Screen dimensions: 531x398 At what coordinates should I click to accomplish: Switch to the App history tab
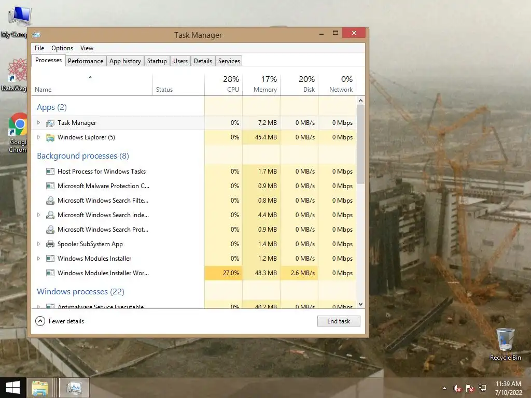tap(125, 61)
